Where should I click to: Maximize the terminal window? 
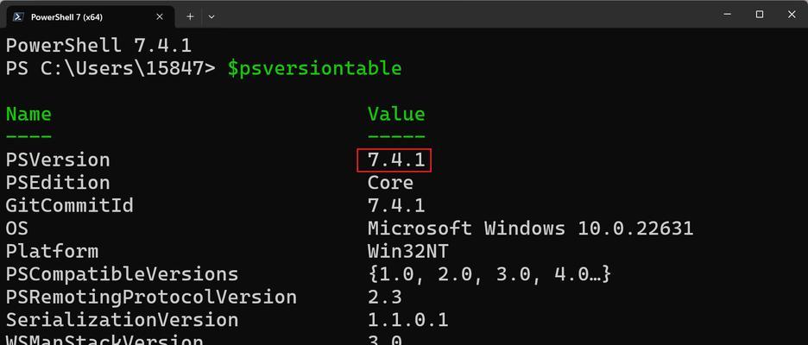pos(760,15)
